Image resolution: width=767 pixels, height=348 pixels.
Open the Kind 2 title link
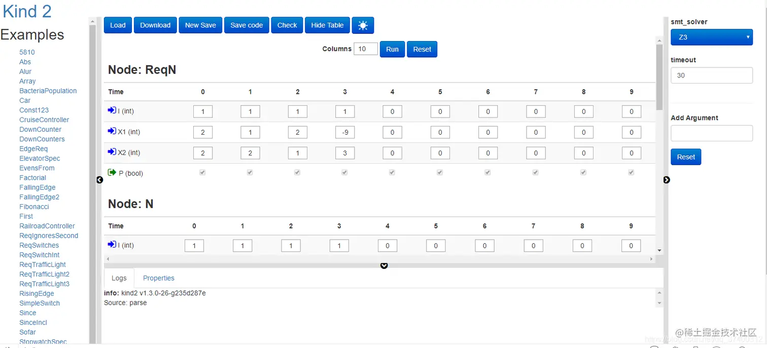[27, 11]
